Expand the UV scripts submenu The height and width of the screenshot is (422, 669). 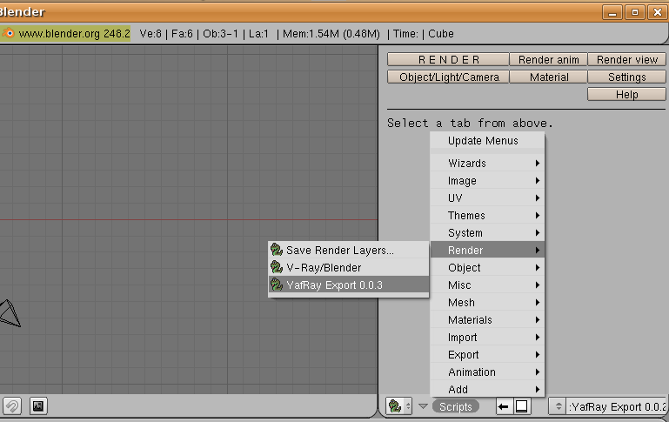[x=488, y=198]
